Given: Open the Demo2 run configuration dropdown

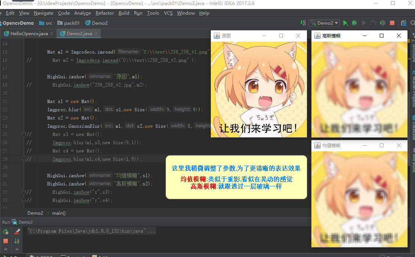Looking at the screenshot, I should click(x=325, y=23).
